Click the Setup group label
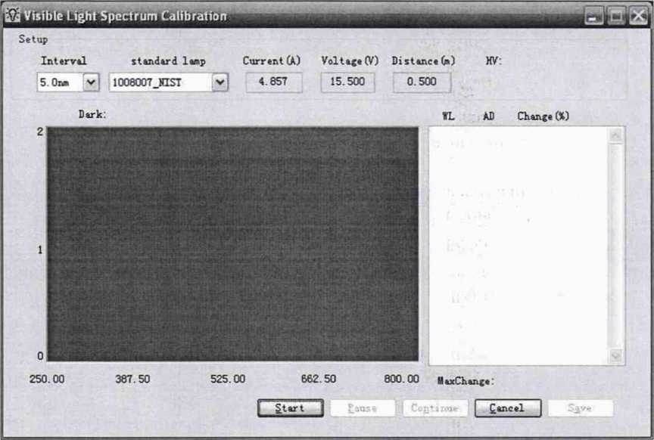The width and height of the screenshot is (654, 440). point(33,39)
